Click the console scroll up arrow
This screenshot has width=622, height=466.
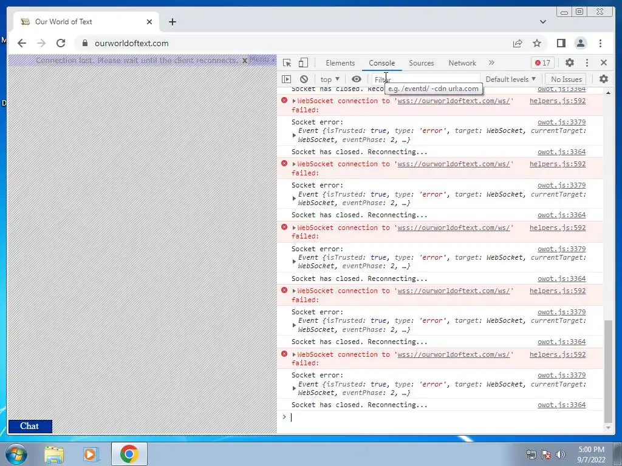point(608,93)
